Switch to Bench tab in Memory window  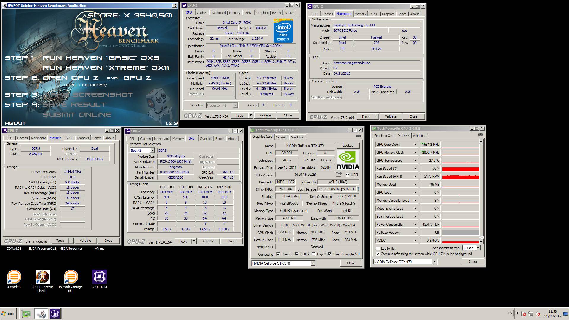click(x=97, y=138)
